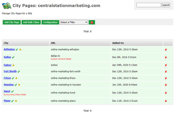Screen dimensions: 175x114
Task: Click the Custom Content Added note
Action: click(61, 59)
